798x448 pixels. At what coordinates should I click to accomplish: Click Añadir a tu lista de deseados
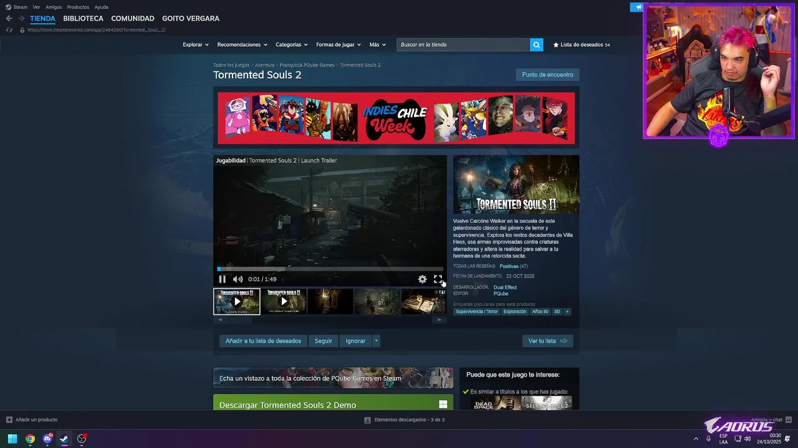(263, 341)
